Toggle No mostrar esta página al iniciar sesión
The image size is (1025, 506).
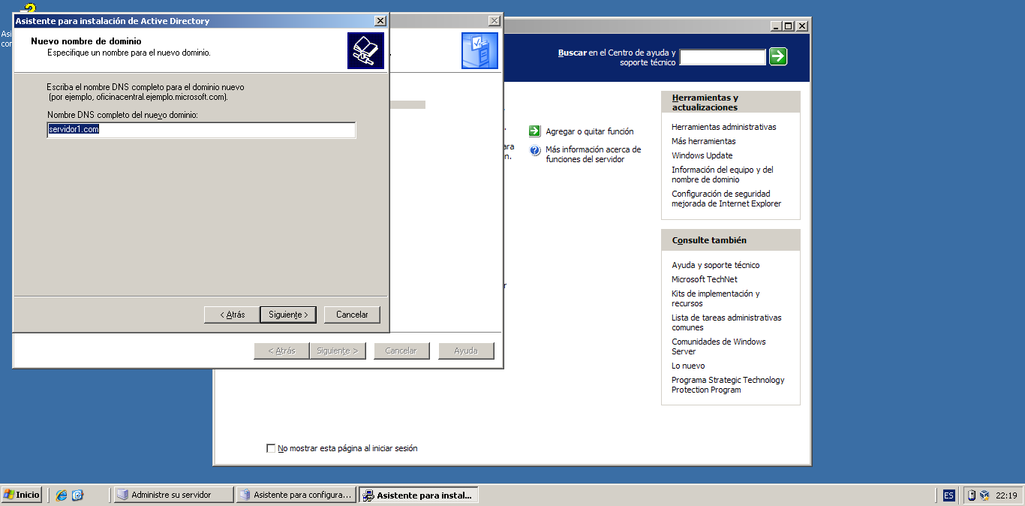[x=271, y=448]
